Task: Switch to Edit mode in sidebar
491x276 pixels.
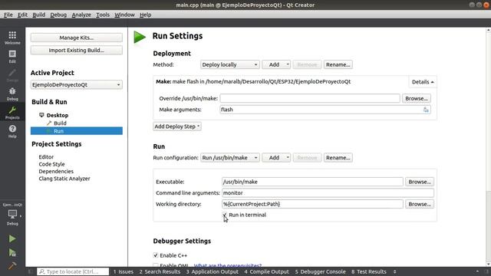Action: point(12,56)
